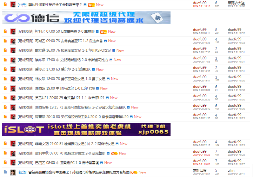Open thread 韩女联 16:00 with 1-1 score

[73, 50]
